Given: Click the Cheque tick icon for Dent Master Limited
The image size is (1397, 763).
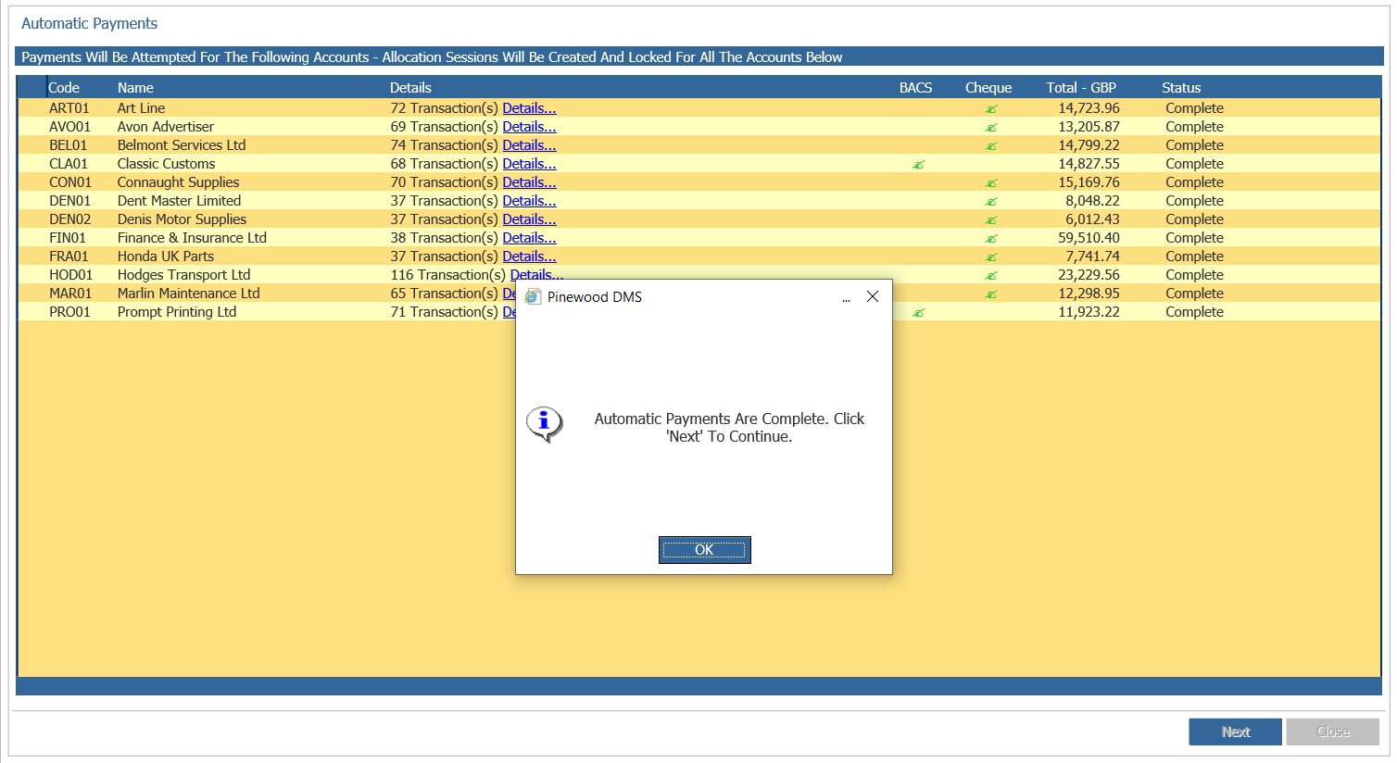Looking at the screenshot, I should pos(991,202).
